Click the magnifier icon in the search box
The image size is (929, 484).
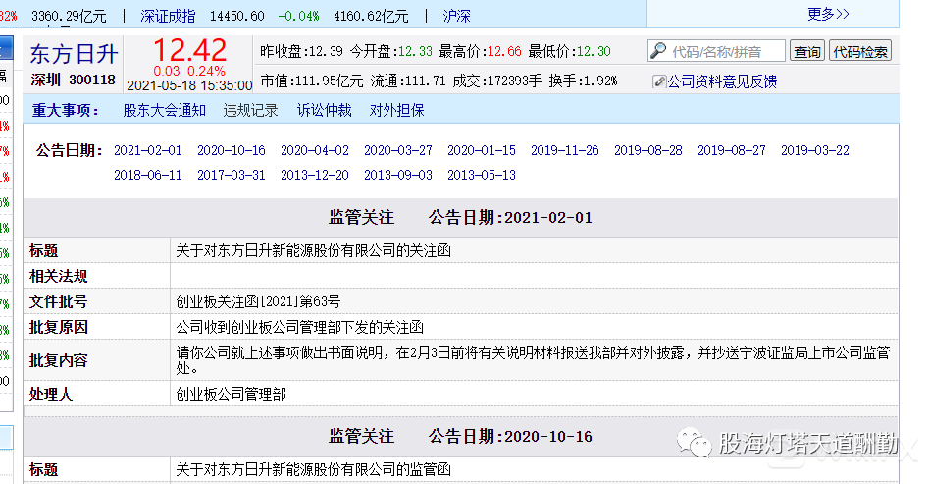tap(658, 52)
